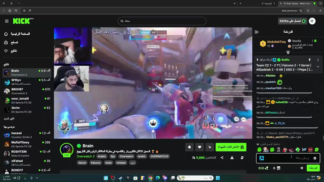Open the user profile avatar in the header
Image resolution: width=324 pixels, height=182 pixels.
[312, 21]
